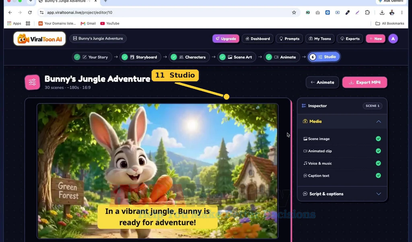Click the yellow caption on the preview
The image size is (412, 242).
coord(157,217)
